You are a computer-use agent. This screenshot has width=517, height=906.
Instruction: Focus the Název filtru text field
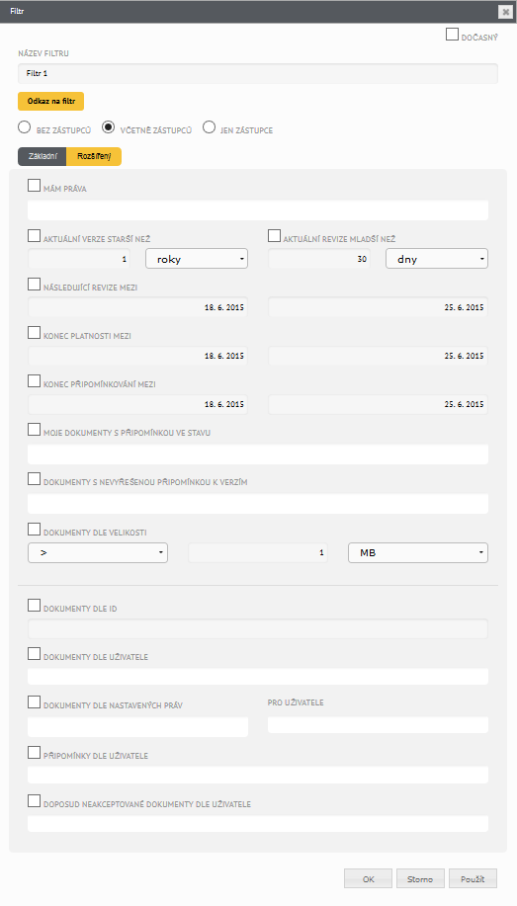pyautogui.click(x=258, y=74)
